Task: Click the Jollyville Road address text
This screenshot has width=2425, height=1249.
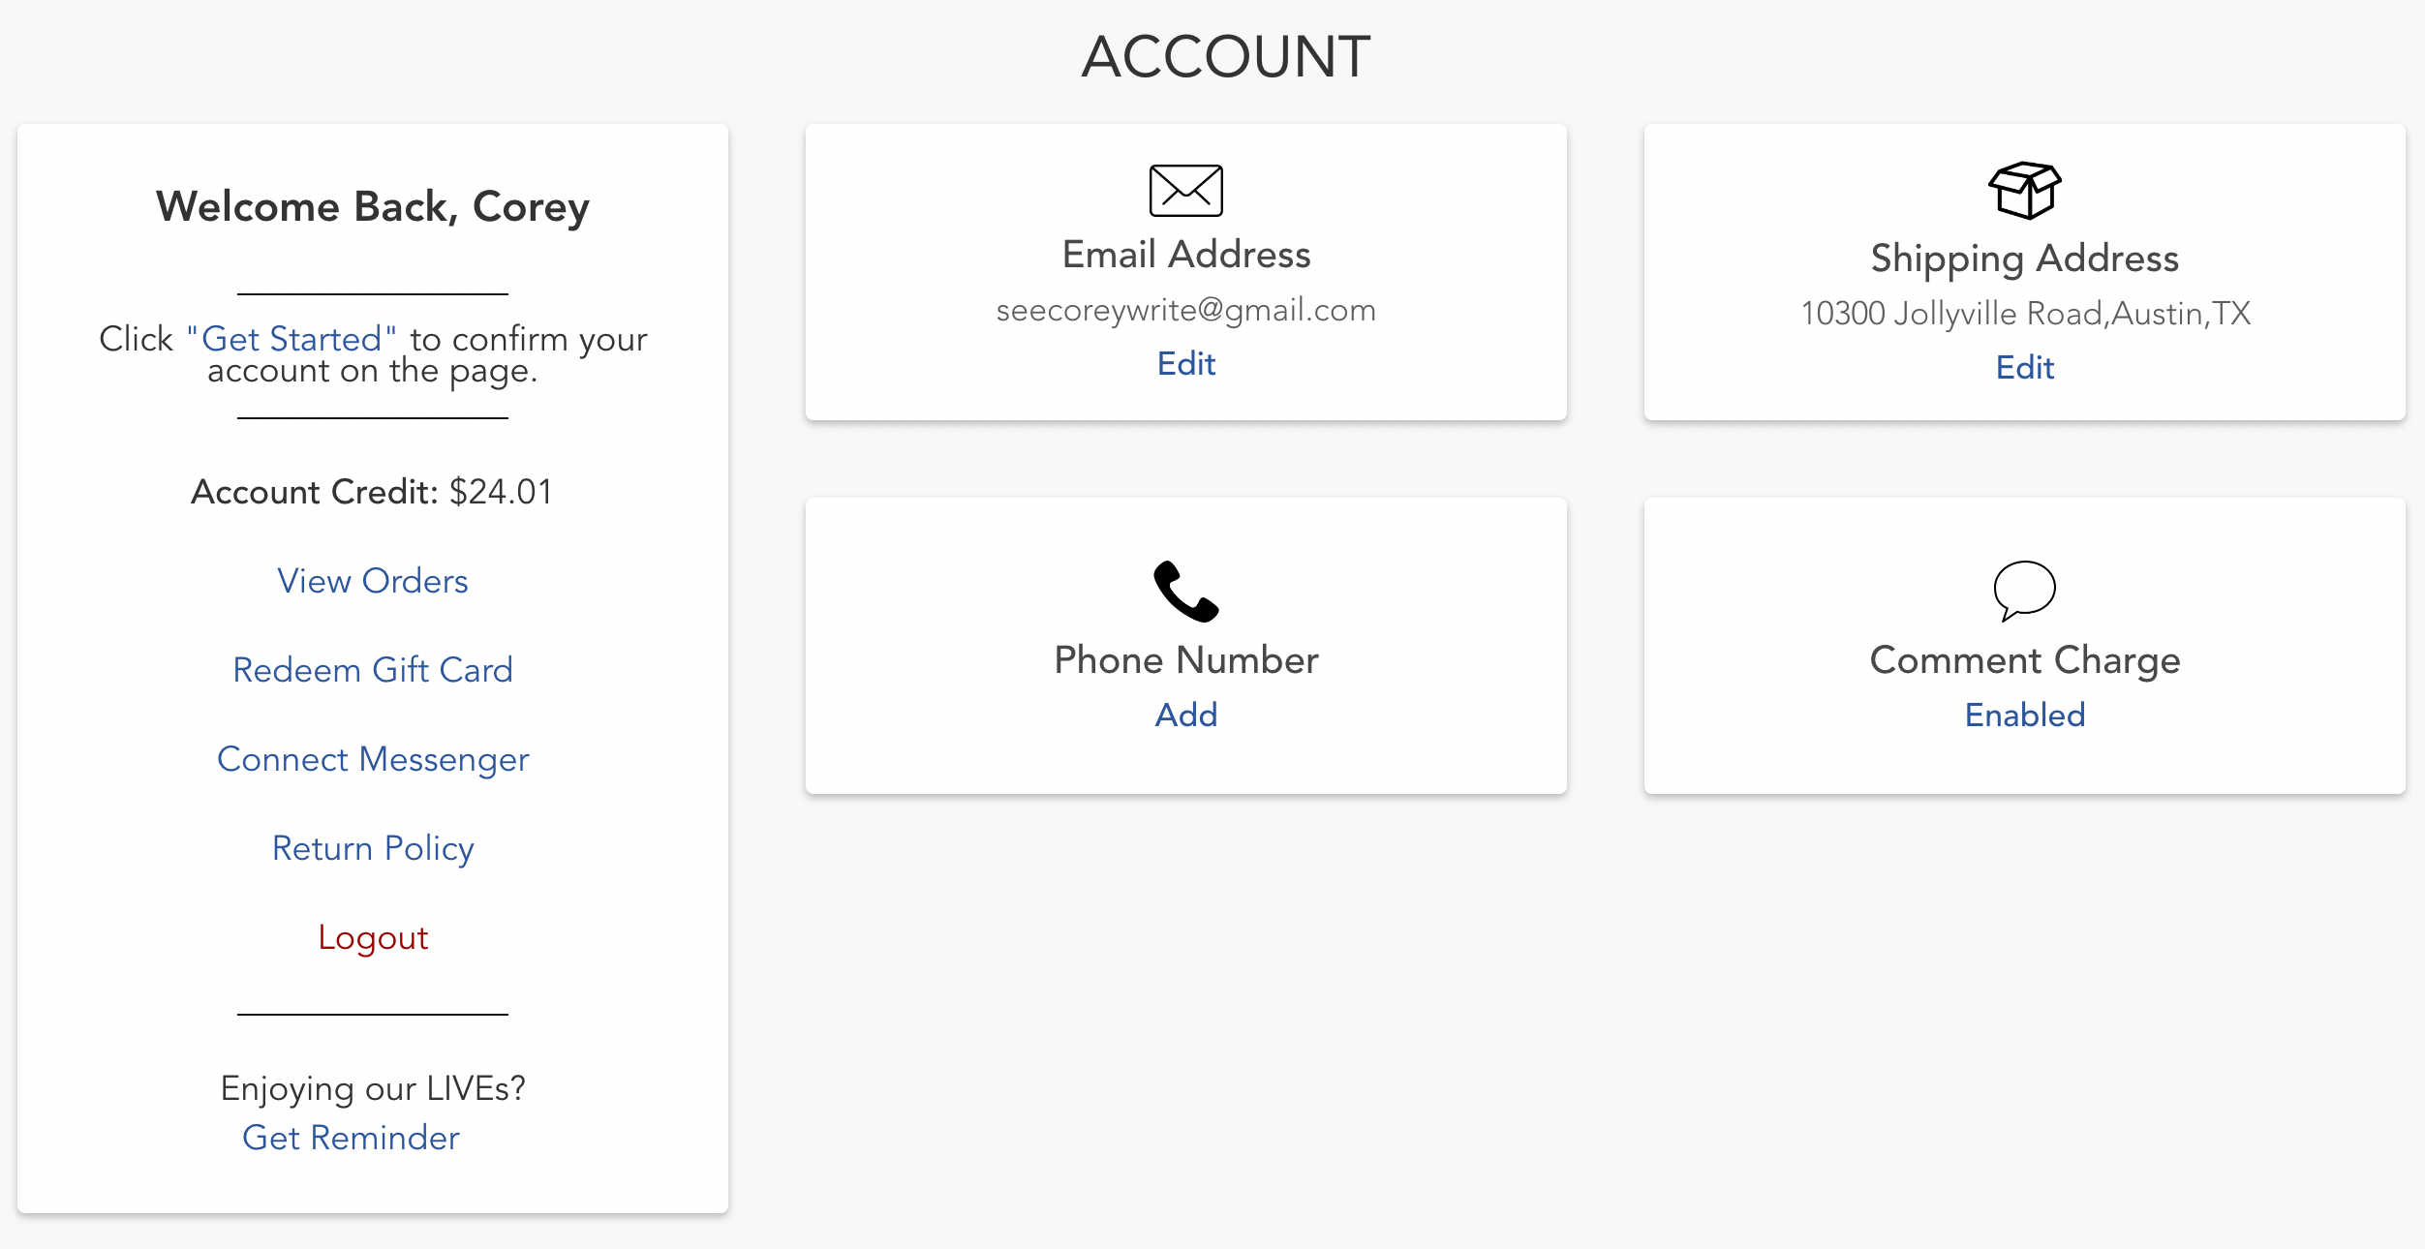Action: click(2024, 314)
